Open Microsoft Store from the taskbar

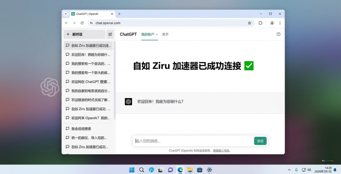tap(199, 170)
